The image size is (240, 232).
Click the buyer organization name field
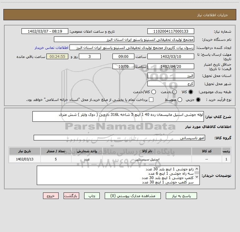pyautogui.click(x=124, y=39)
